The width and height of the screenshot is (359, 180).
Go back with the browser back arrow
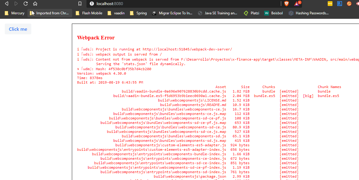point(7,4)
